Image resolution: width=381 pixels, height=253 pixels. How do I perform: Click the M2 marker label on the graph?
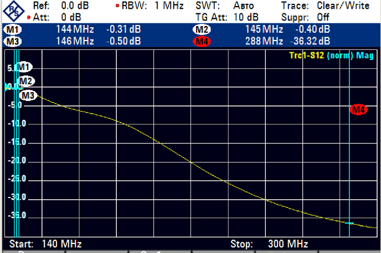[x=25, y=81]
